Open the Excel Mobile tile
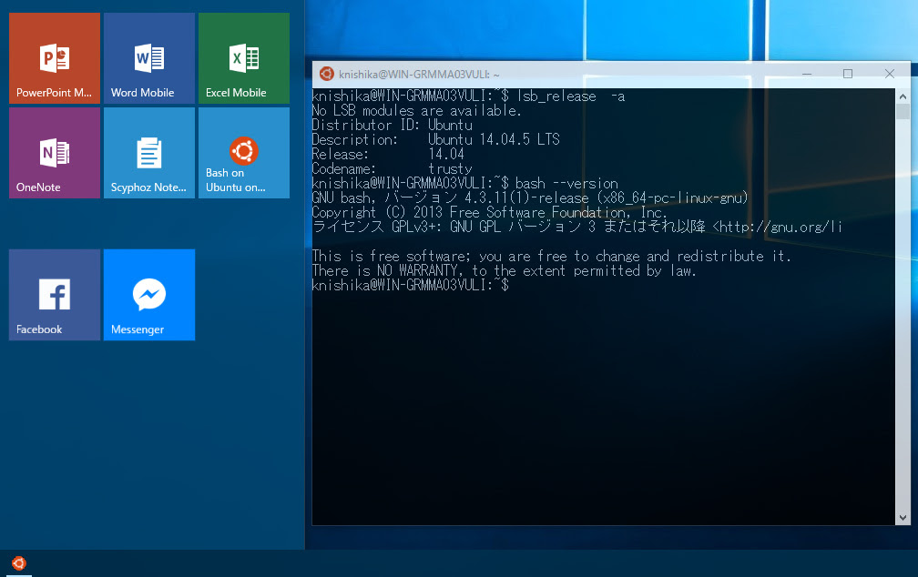 pyautogui.click(x=244, y=58)
